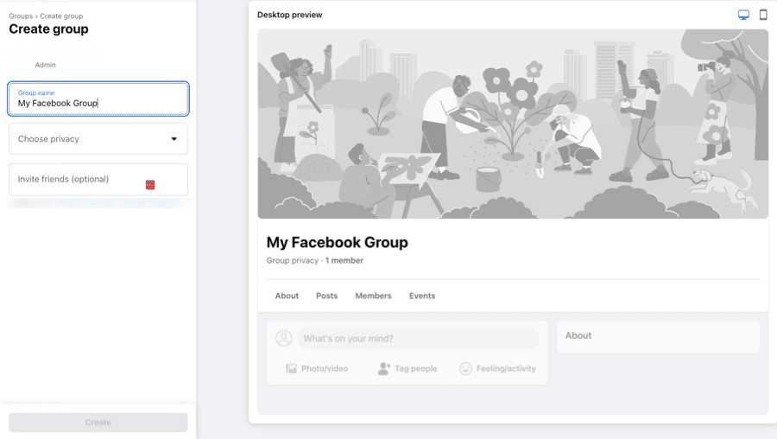Click the About card heading on right

(578, 335)
